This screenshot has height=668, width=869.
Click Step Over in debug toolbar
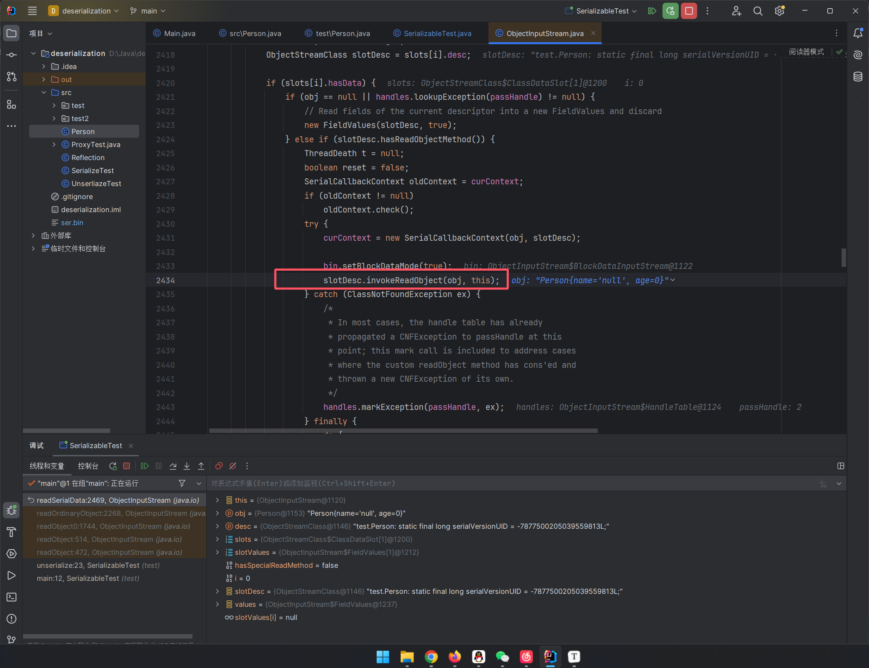pos(173,466)
